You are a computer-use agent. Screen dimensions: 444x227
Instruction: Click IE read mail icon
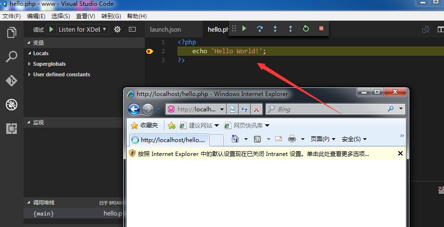[279, 139]
